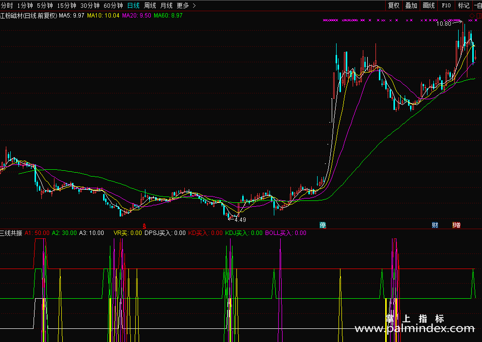Click the BOLL买入: 0.00 label
Screen dimensions: 482x342
tap(286, 233)
